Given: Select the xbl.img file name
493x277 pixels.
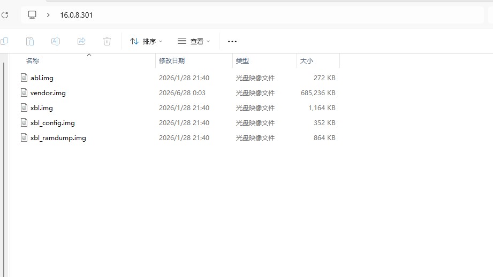Looking at the screenshot, I should (x=42, y=107).
